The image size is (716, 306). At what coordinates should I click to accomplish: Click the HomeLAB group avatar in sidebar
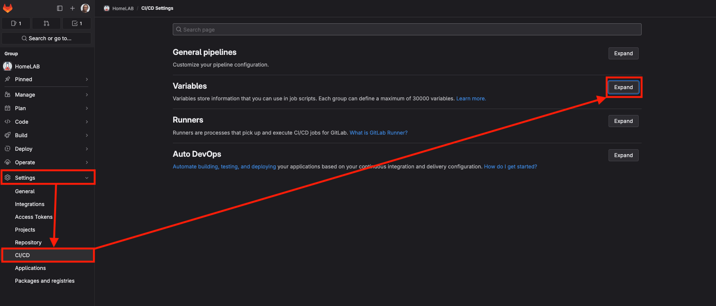pos(8,67)
